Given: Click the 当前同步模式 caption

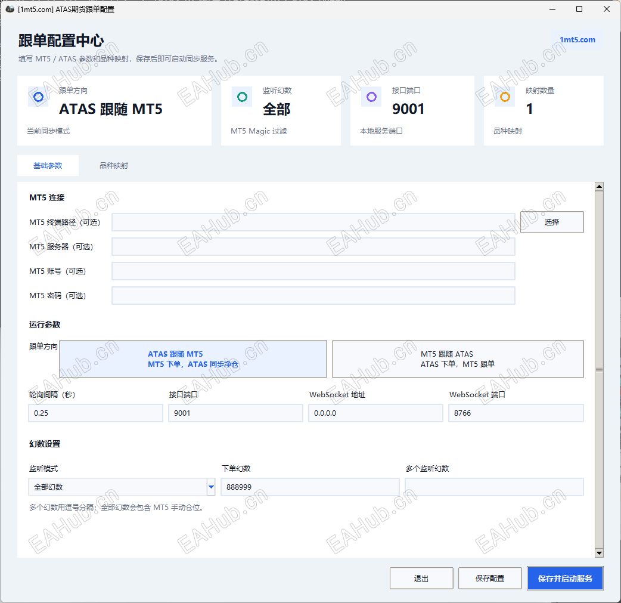Looking at the screenshot, I should [x=48, y=131].
